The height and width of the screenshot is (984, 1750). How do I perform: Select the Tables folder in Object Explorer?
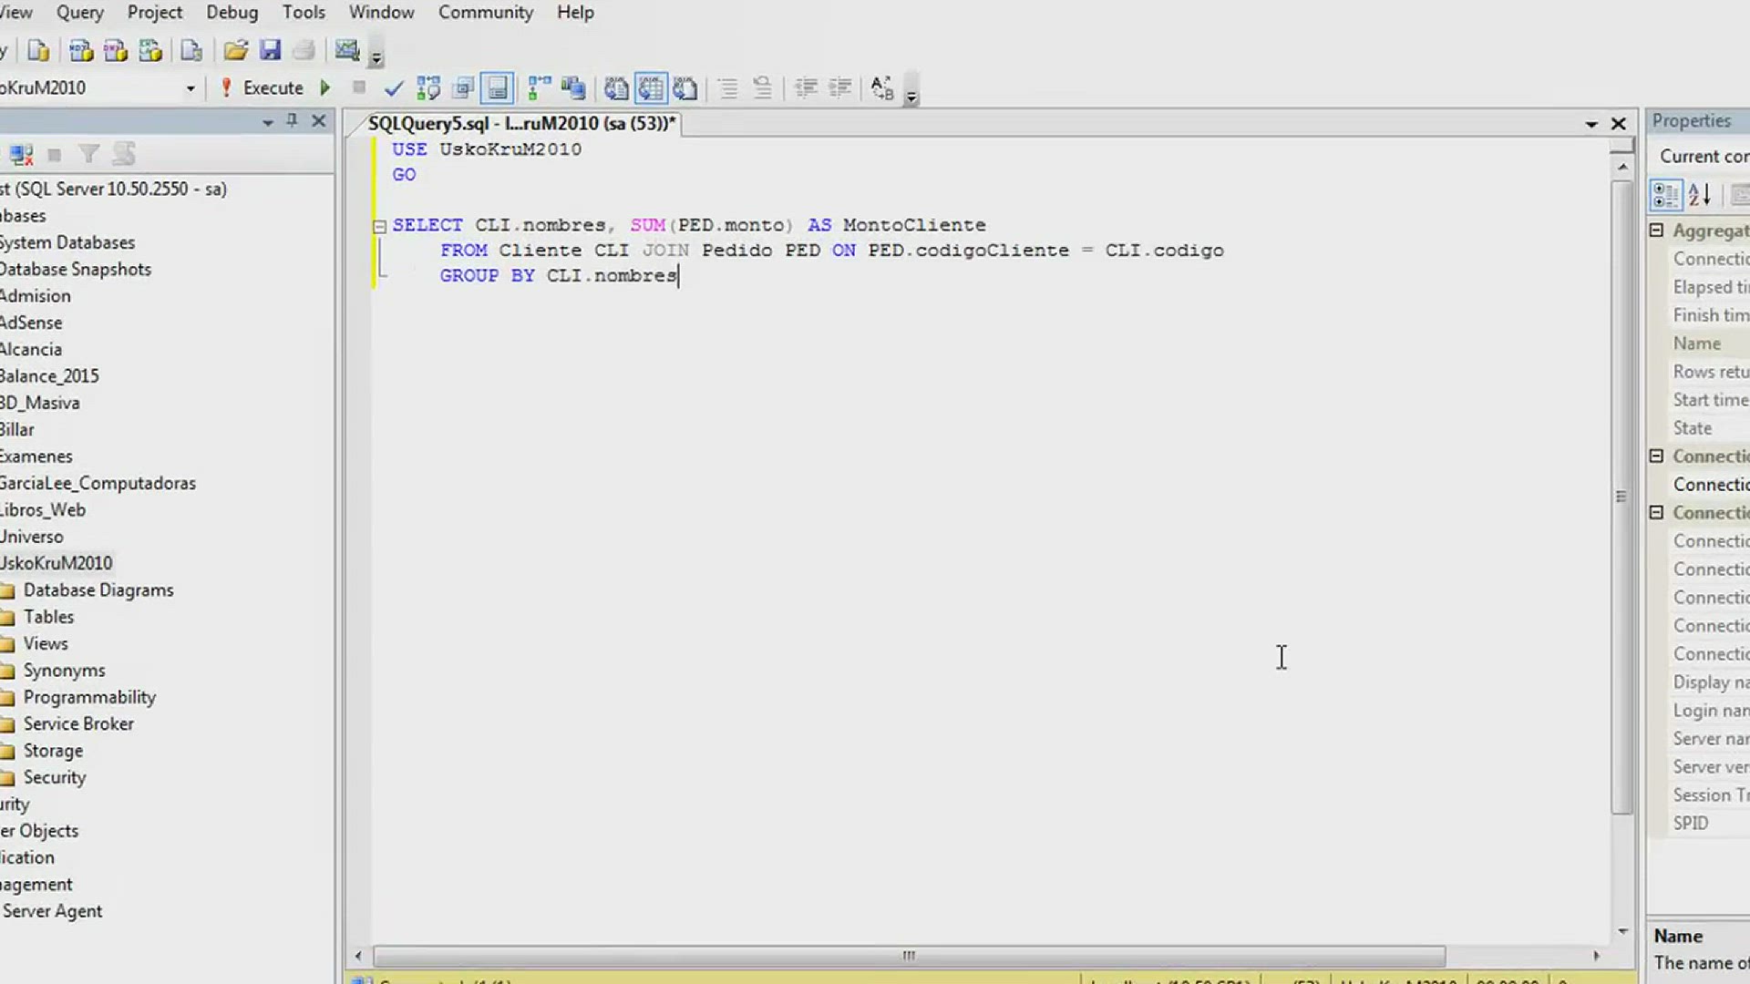(x=48, y=617)
